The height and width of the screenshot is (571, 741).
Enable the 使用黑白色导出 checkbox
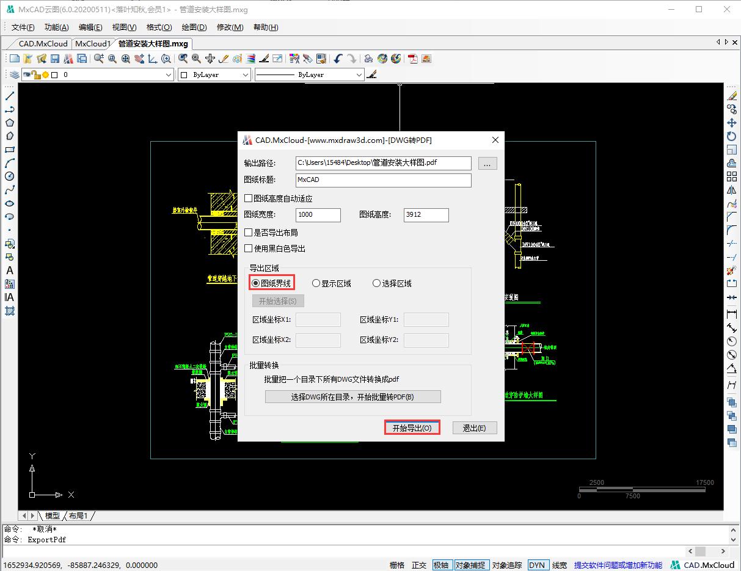(x=249, y=248)
